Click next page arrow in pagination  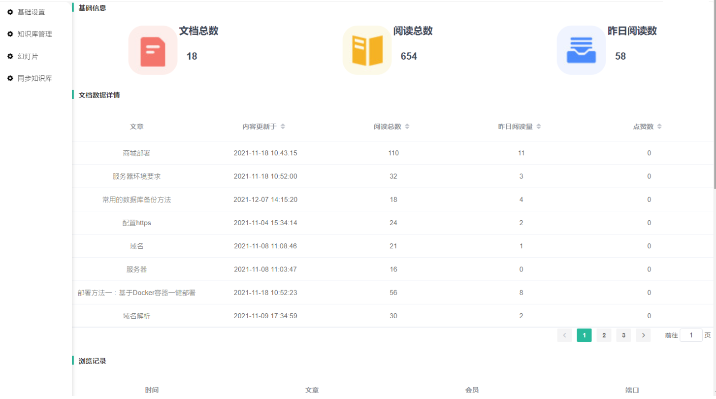pyautogui.click(x=643, y=335)
